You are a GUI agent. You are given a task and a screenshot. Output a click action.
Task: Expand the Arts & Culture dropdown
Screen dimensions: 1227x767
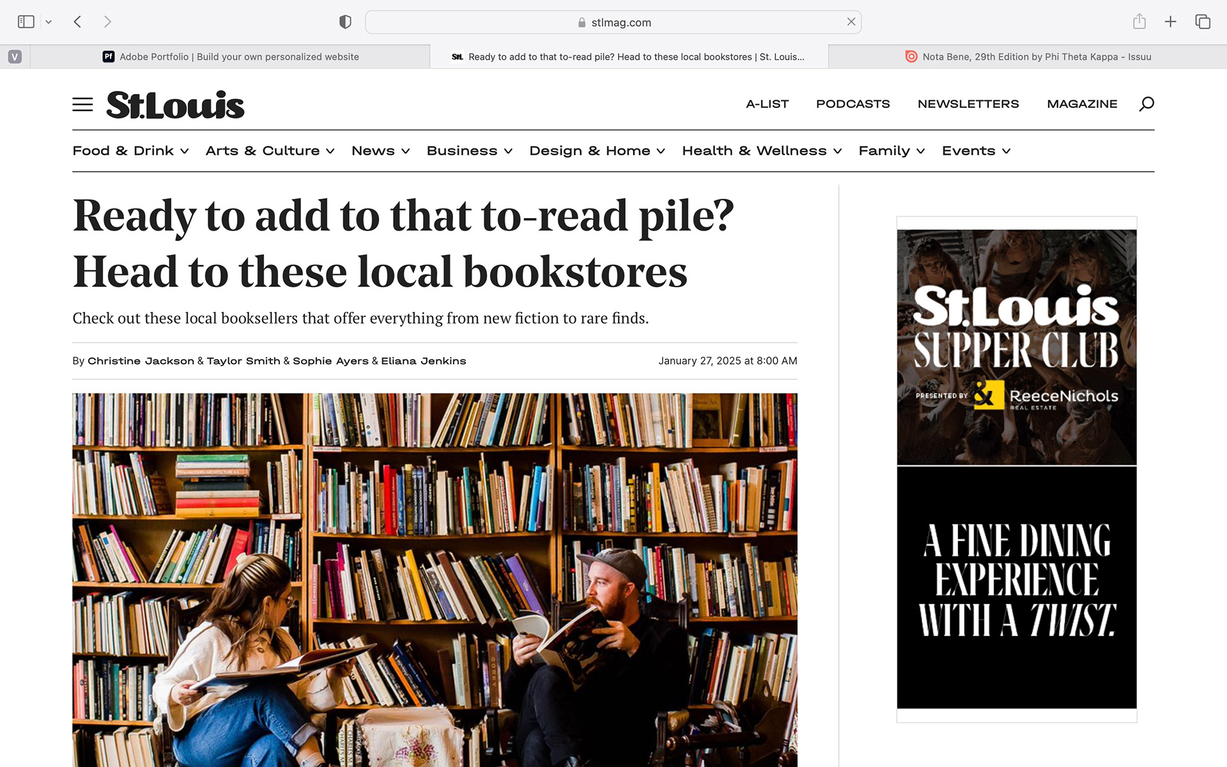coord(270,151)
